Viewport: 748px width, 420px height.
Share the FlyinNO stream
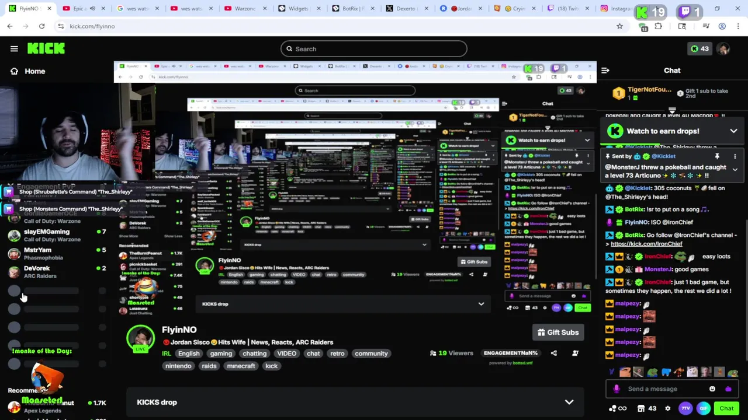pyautogui.click(x=553, y=353)
